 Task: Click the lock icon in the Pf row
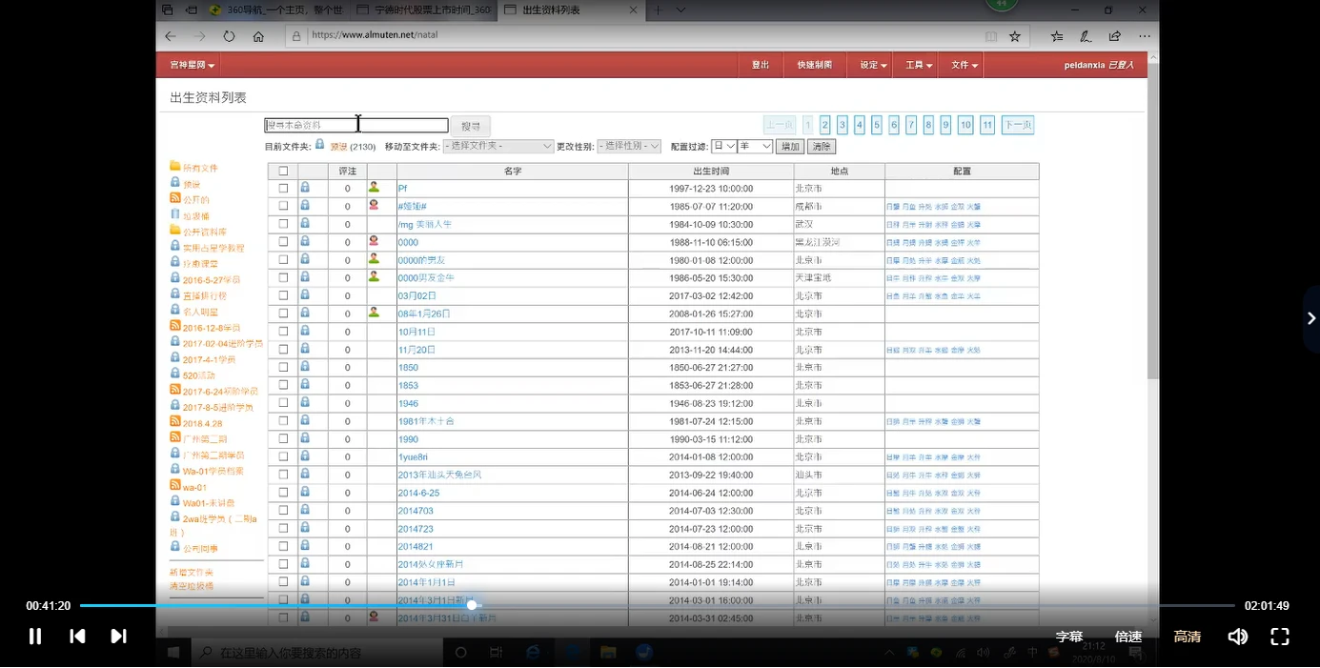pyautogui.click(x=305, y=188)
